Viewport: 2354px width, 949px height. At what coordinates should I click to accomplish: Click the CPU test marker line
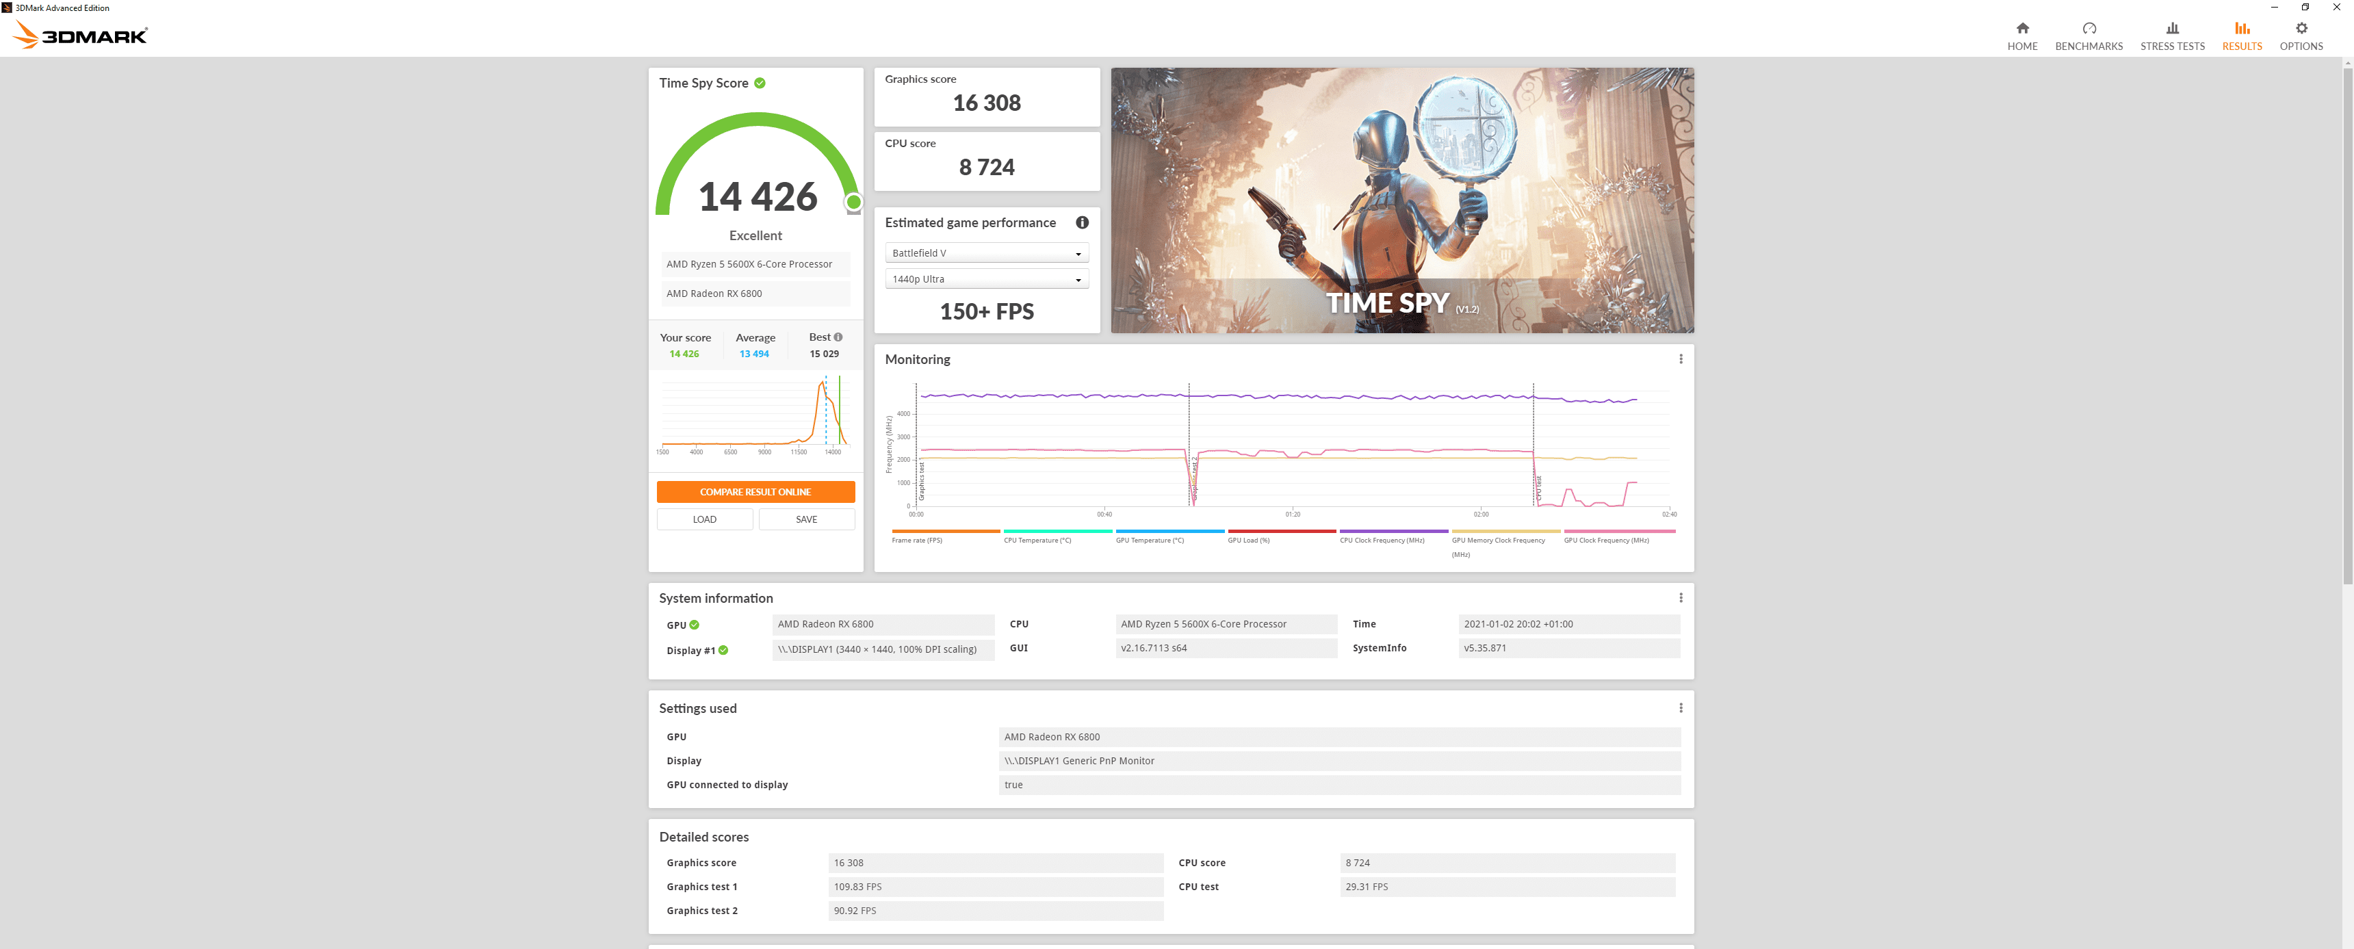point(1532,444)
